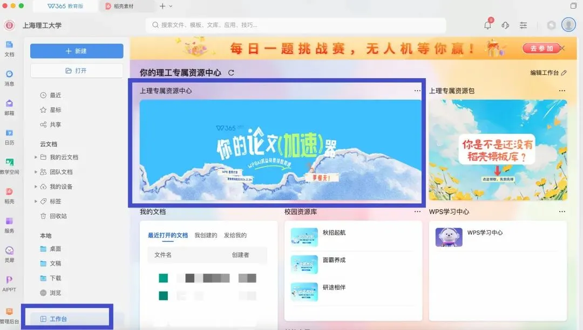Open 星标 starred files

[x=51, y=110]
